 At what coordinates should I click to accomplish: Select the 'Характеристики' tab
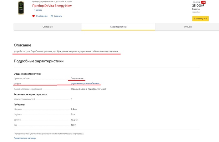coord(118,27)
